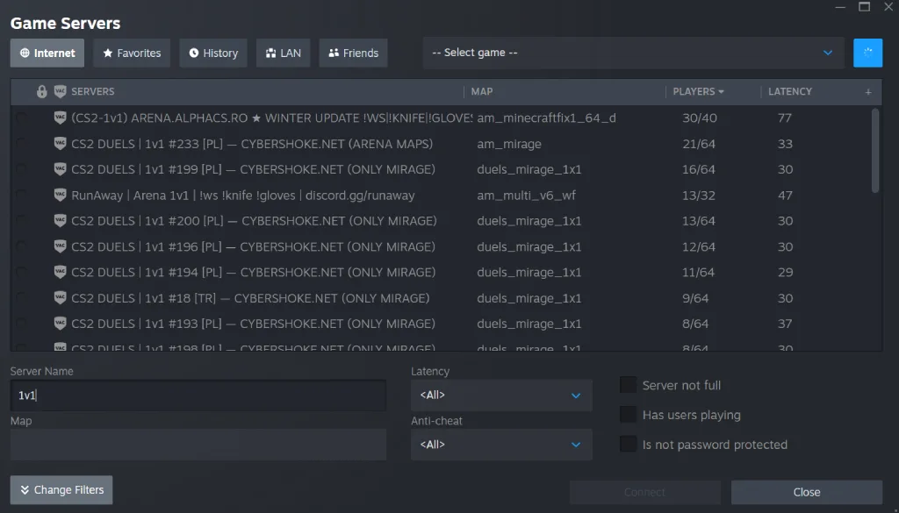Click the 13/32 players value

(699, 196)
